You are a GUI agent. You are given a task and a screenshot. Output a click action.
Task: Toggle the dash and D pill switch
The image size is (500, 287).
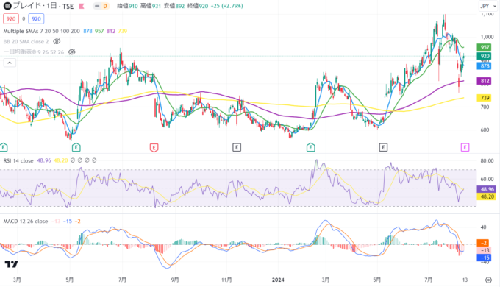101,6
